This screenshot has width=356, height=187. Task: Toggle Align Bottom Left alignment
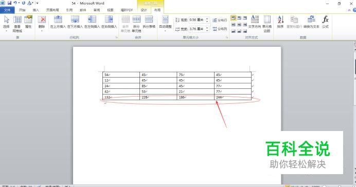(233, 31)
